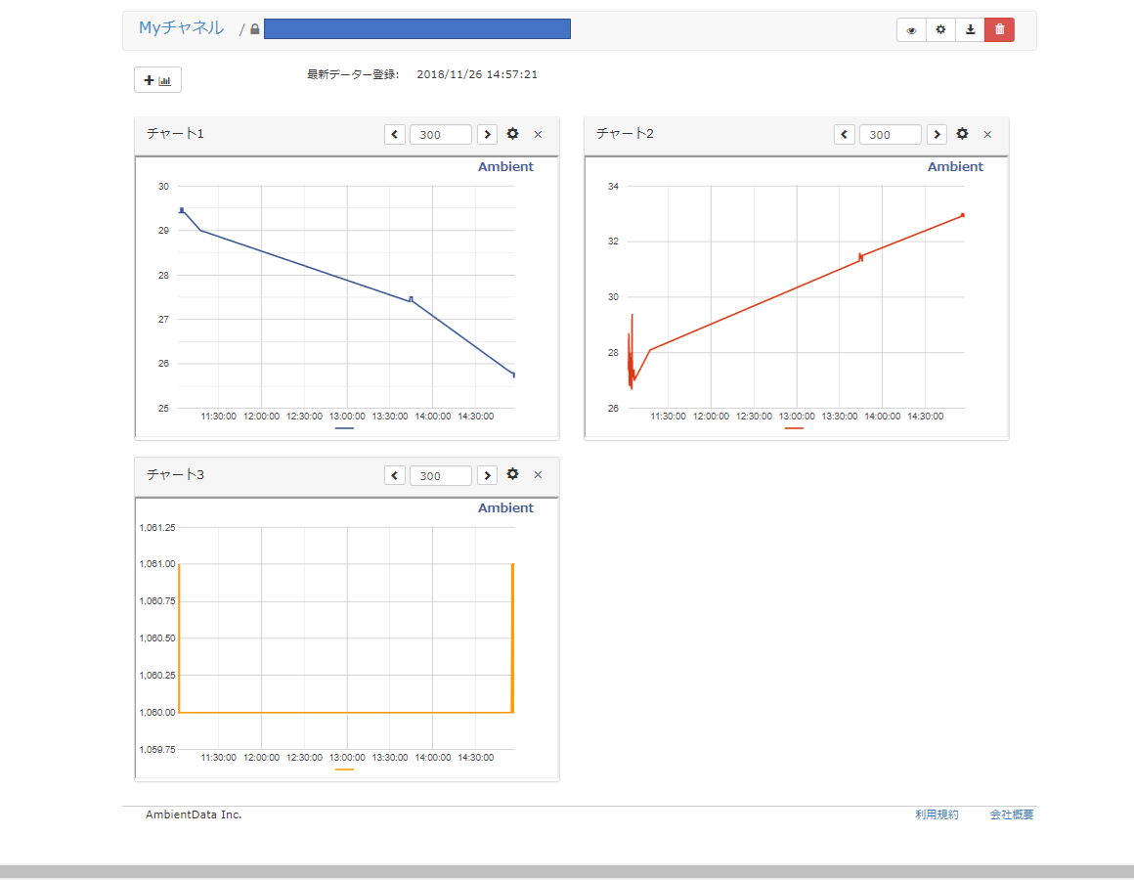
Task: Edit the 300 count field in チャート2
Action: click(891, 135)
